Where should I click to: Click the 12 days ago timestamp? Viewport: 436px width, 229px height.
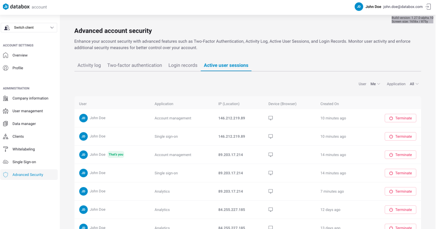click(x=330, y=210)
